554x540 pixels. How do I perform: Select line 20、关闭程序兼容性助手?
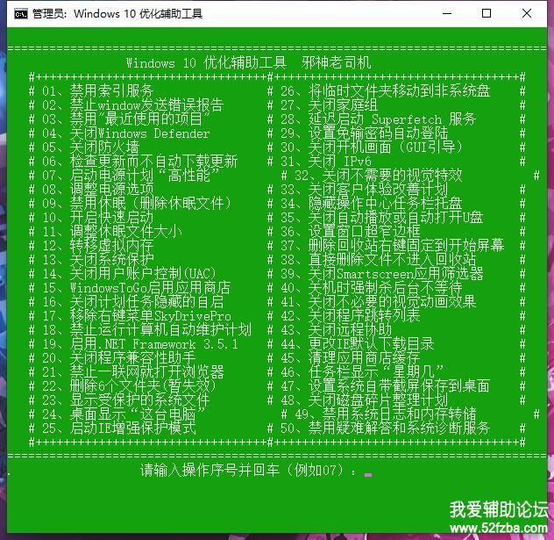118,357
